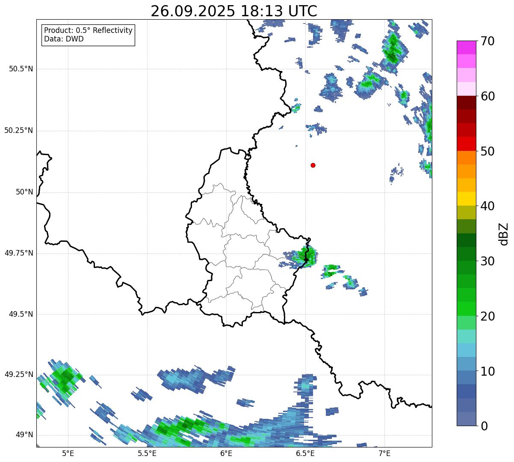This screenshot has width=514, height=462.
Task: Click the bright red colorbar swatch above 50
Action: (467, 144)
